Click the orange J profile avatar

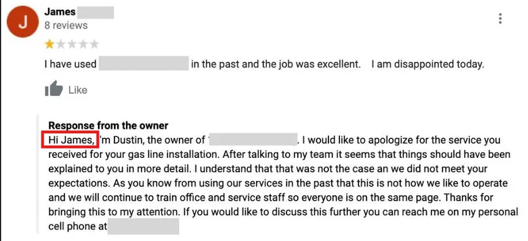[22, 22]
